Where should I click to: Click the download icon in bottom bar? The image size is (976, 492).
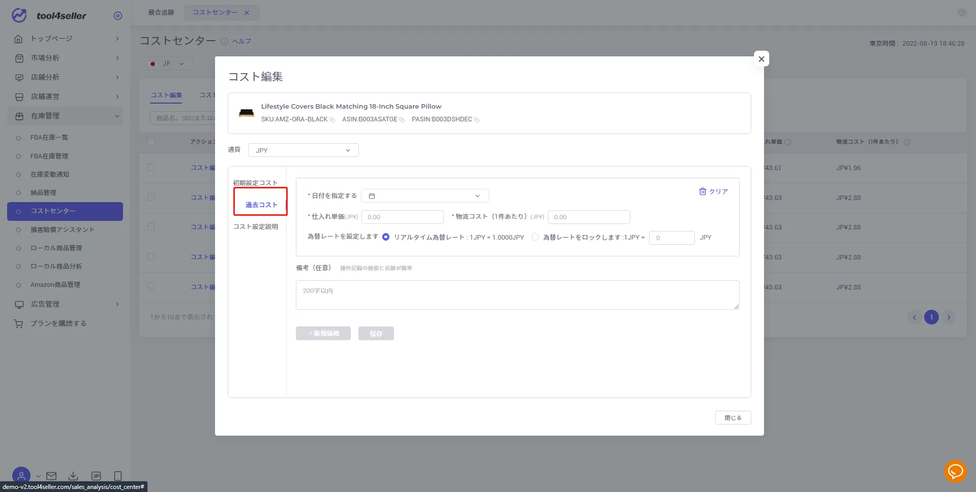73,476
